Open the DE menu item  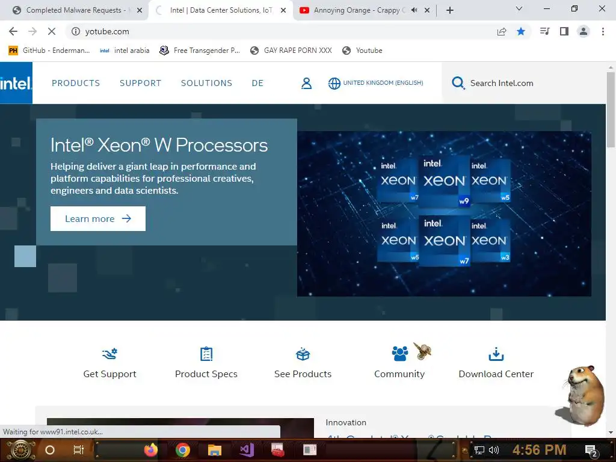pyautogui.click(x=257, y=83)
